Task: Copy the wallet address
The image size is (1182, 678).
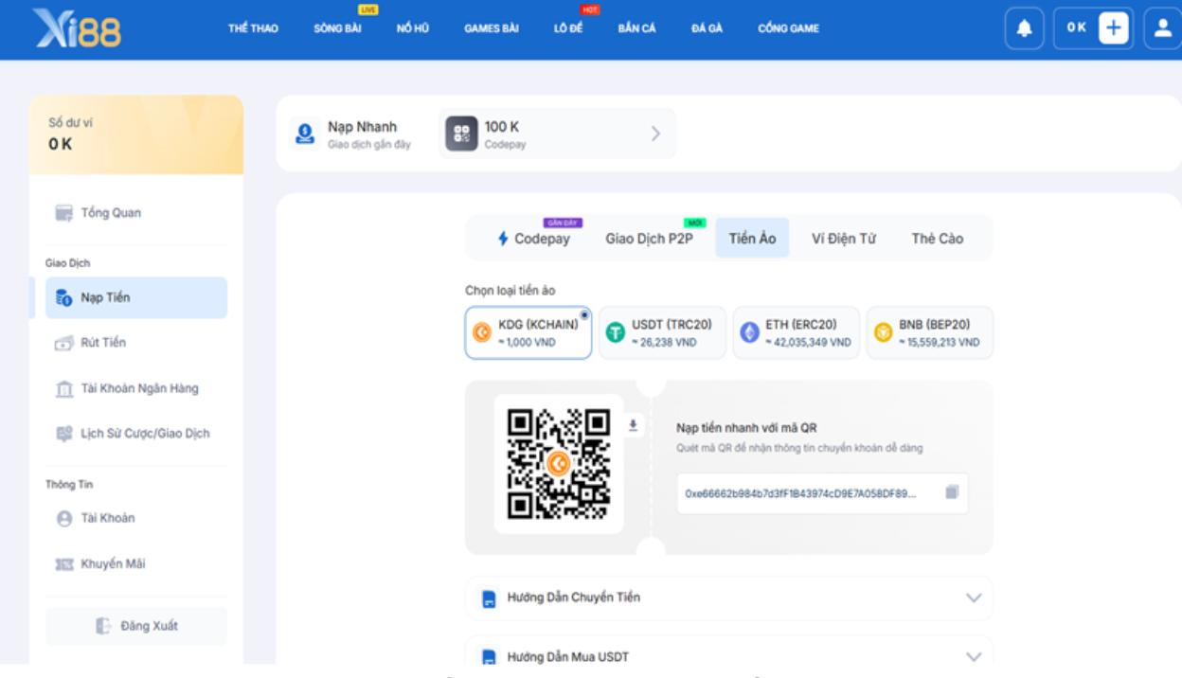Action: (953, 492)
